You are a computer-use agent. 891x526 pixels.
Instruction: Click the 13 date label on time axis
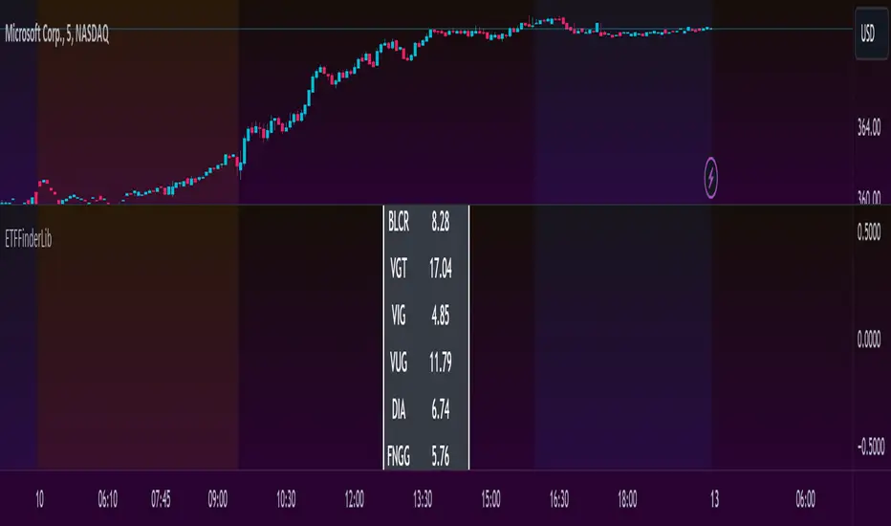click(714, 499)
